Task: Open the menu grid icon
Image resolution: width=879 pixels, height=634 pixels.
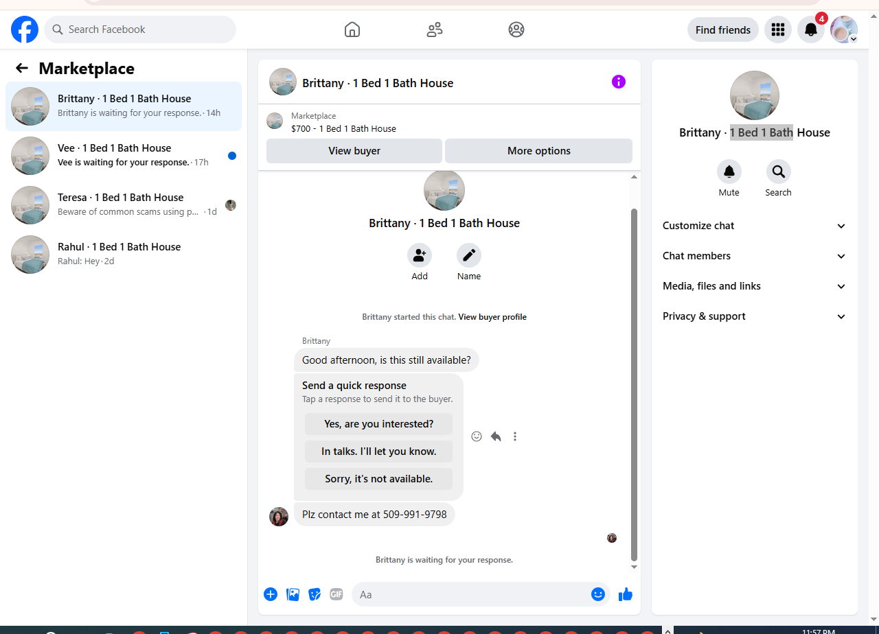Action: pyautogui.click(x=778, y=30)
